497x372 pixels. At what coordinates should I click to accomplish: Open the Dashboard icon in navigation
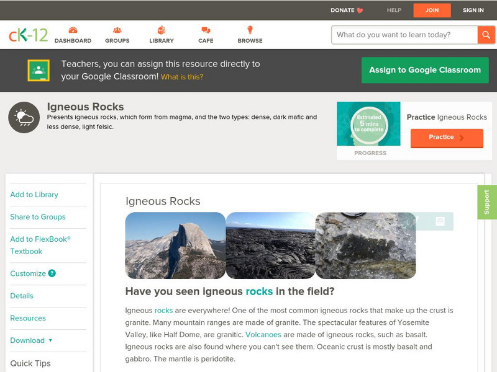click(x=73, y=30)
